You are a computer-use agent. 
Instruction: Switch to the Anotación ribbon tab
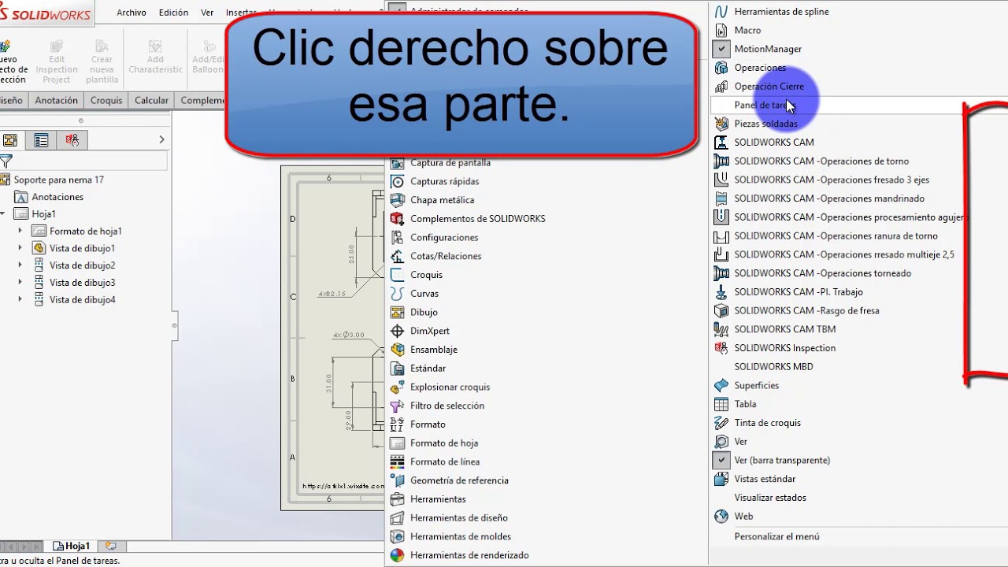tap(57, 101)
